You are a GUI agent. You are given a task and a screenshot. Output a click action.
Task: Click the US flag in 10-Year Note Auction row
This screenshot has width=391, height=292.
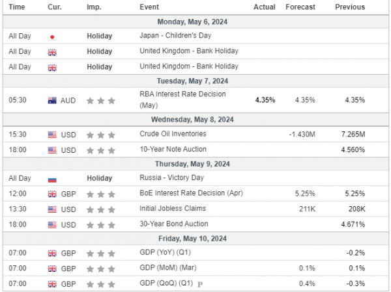coord(52,150)
